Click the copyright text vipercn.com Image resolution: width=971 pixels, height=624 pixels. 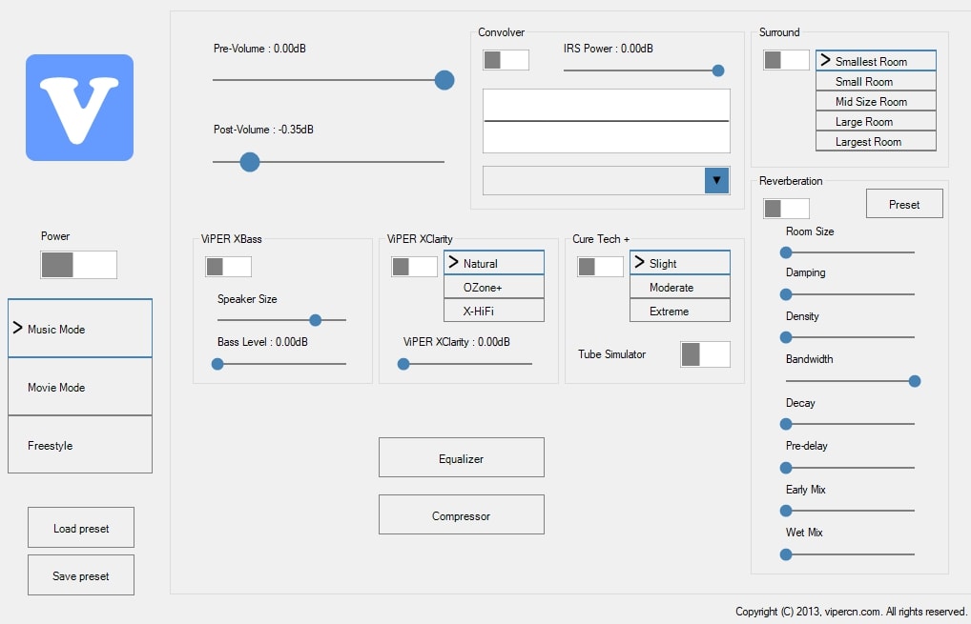pyautogui.click(x=853, y=612)
